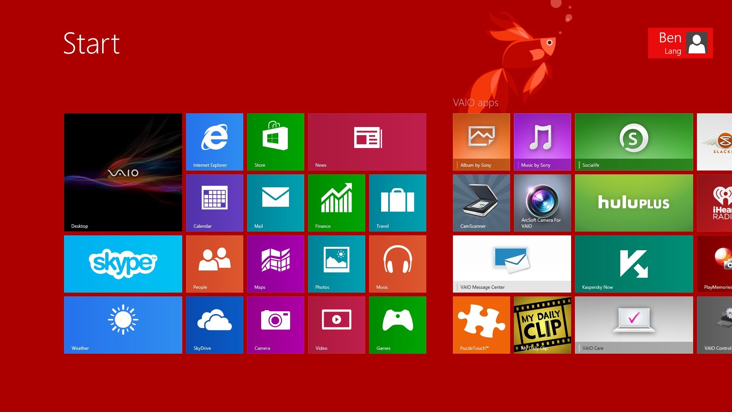
Task: Click the VAIO apps group heading
Action: coord(475,103)
